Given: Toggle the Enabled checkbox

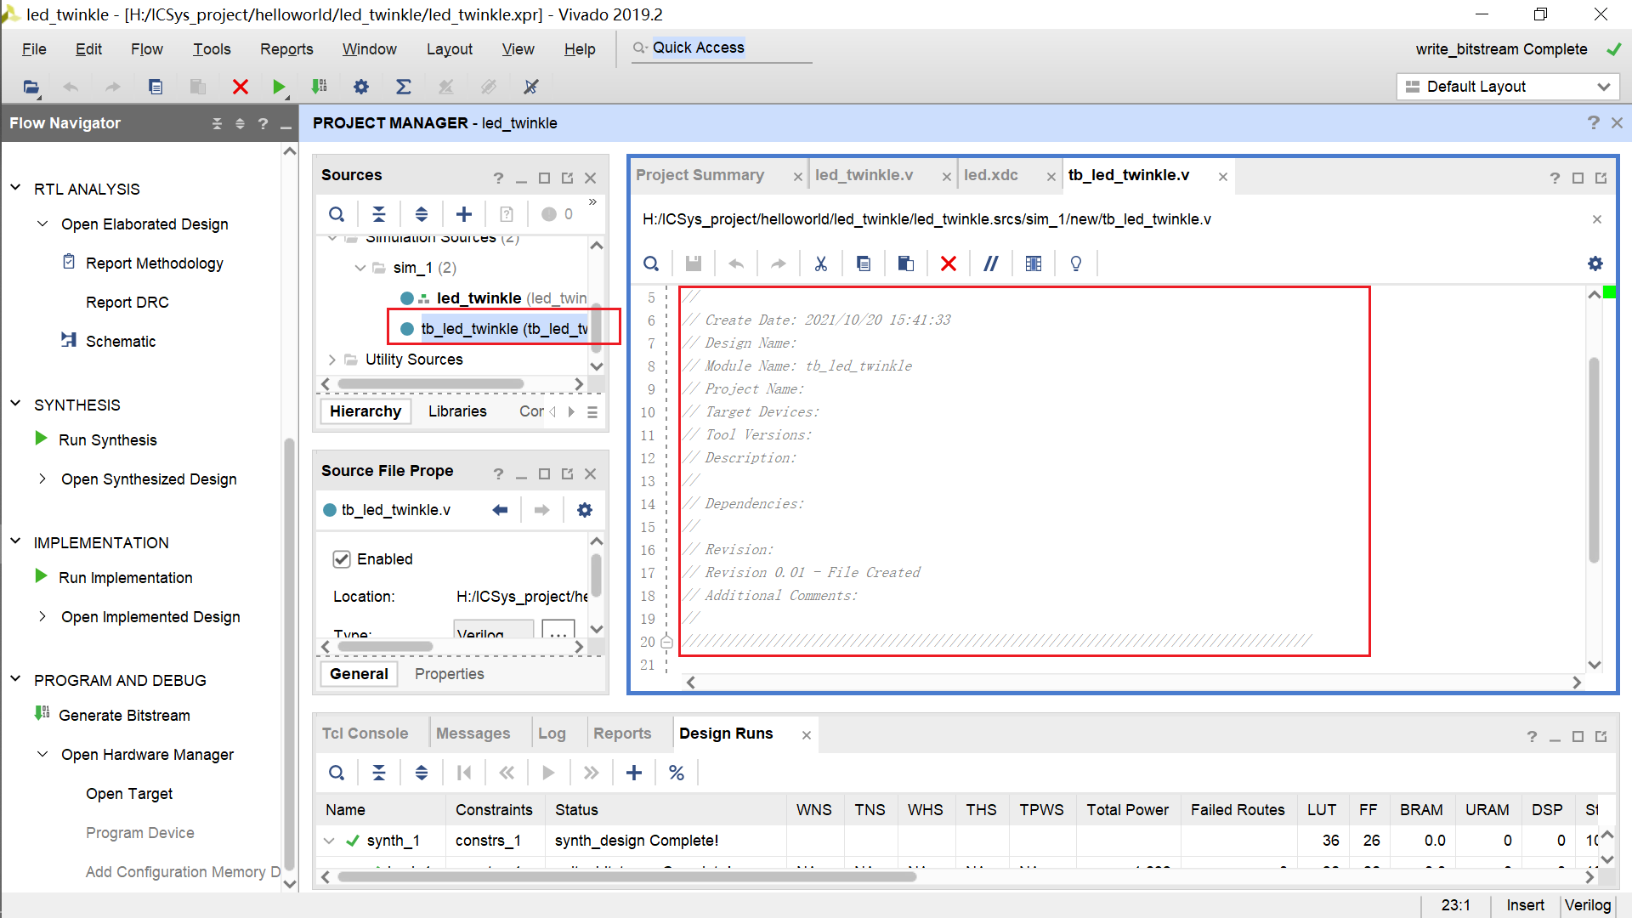Looking at the screenshot, I should 342,559.
